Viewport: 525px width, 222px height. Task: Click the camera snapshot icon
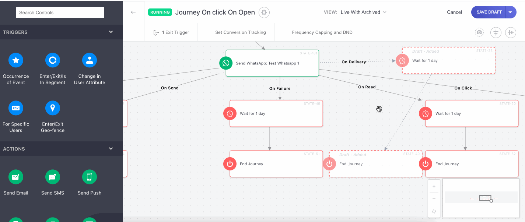(479, 32)
